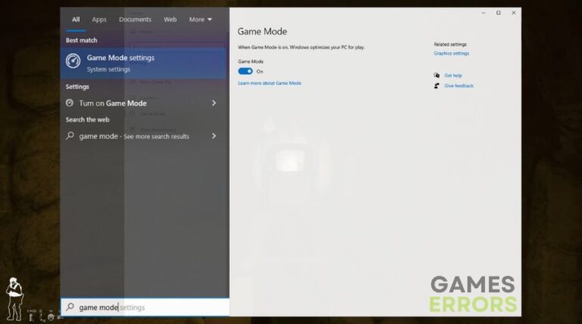
Task: Maximize the Settings window
Action: click(498, 13)
